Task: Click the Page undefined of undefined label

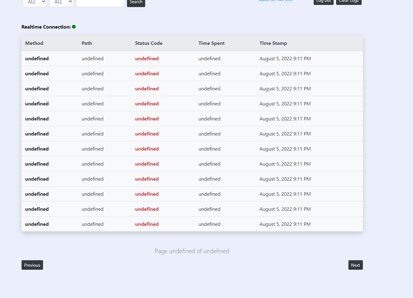Action: [192, 251]
